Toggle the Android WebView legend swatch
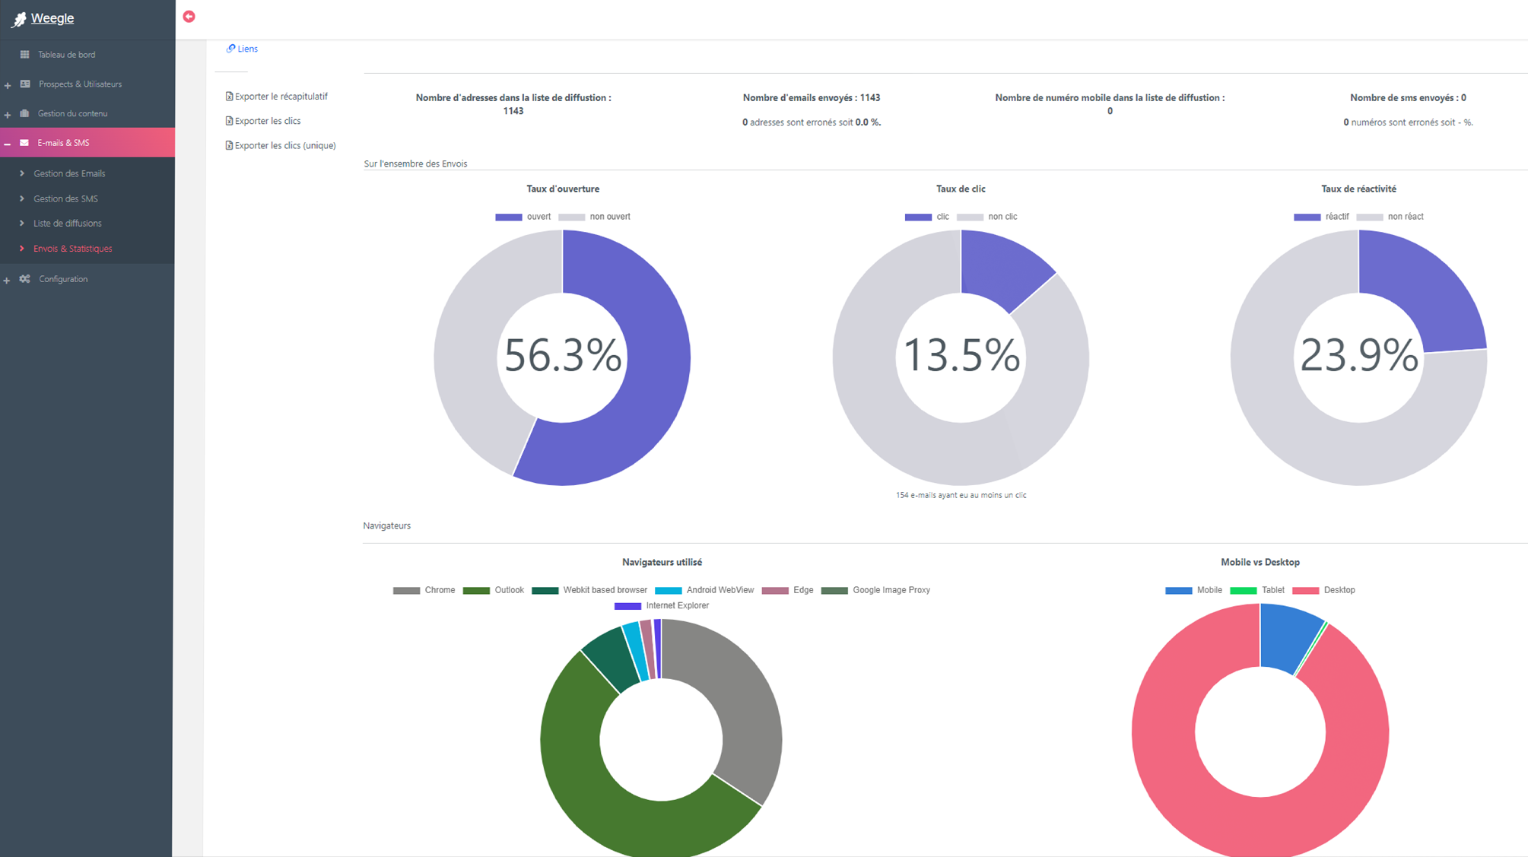1528x857 pixels. click(668, 591)
